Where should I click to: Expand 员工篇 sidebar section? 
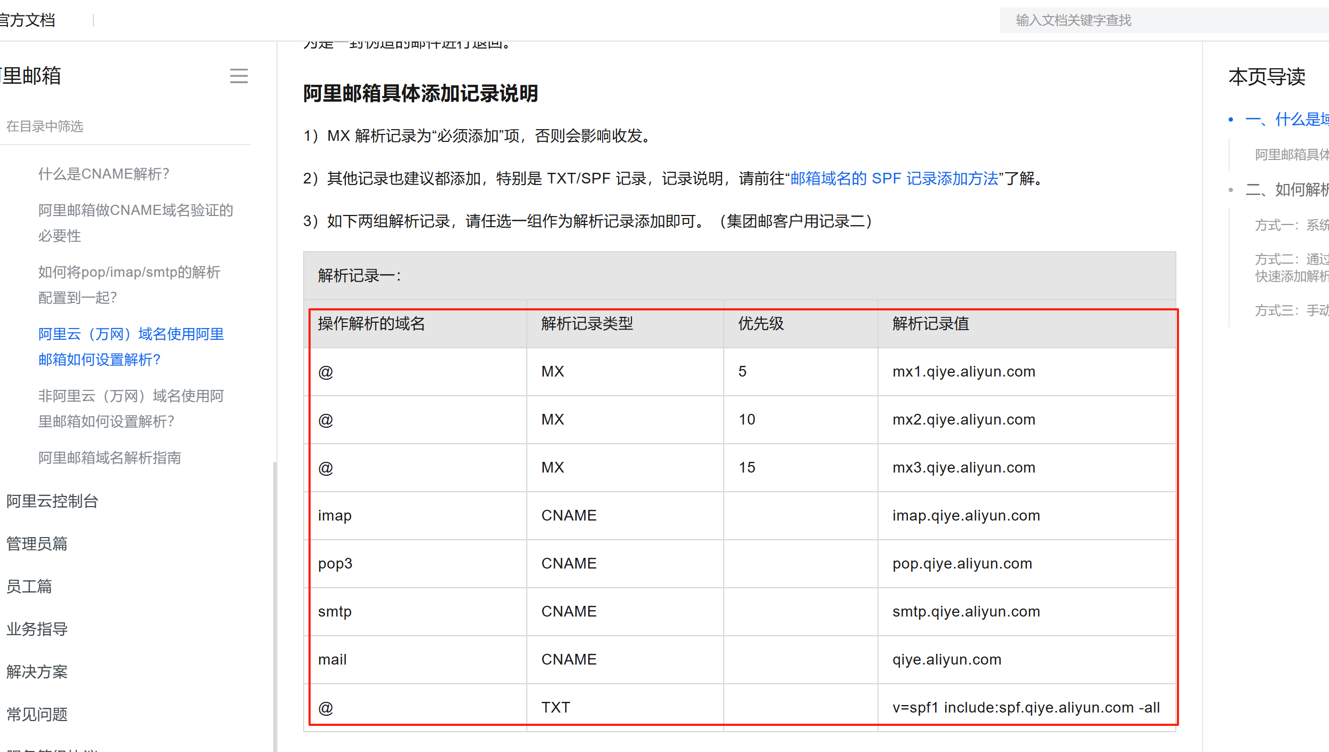pyautogui.click(x=29, y=587)
